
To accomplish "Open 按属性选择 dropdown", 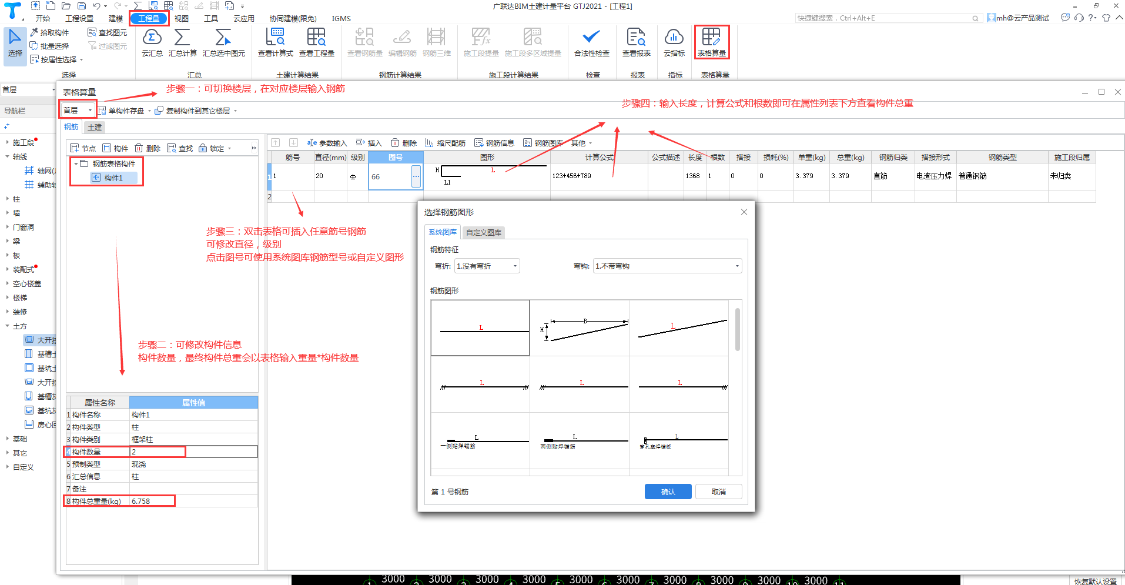I will pos(82,59).
